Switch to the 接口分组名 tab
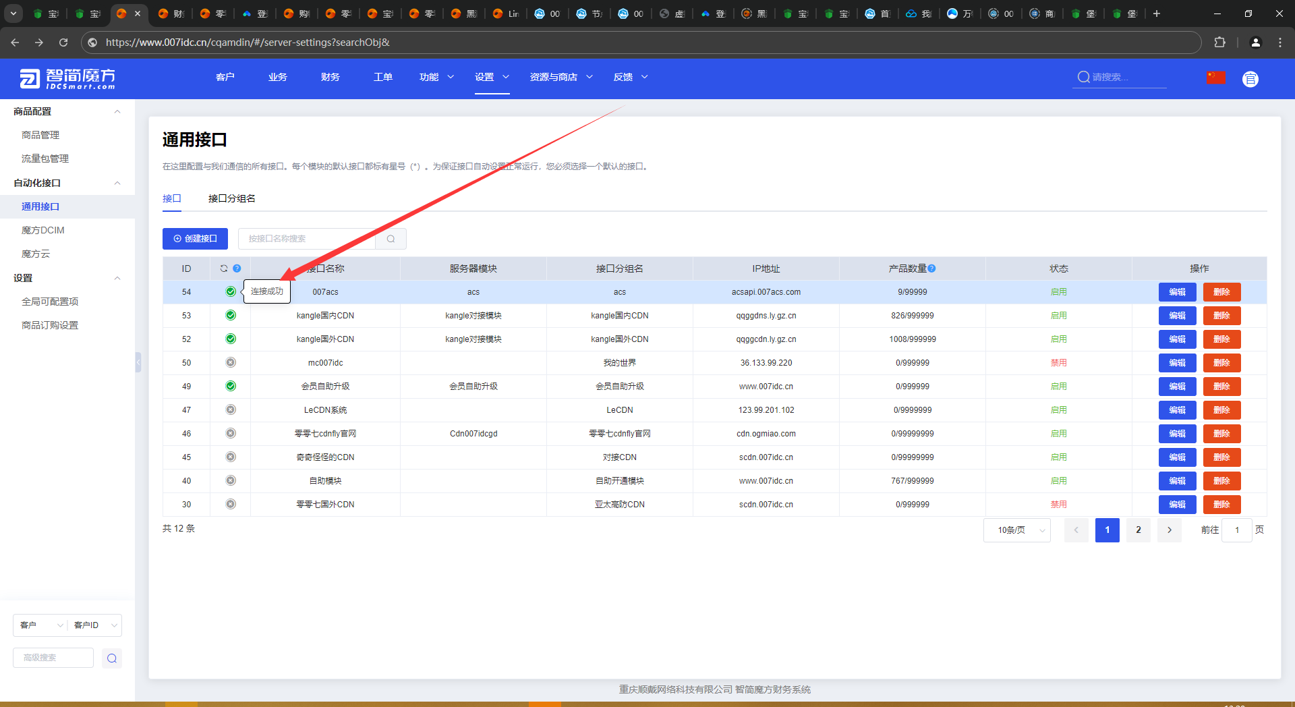The height and width of the screenshot is (707, 1295). [231, 198]
